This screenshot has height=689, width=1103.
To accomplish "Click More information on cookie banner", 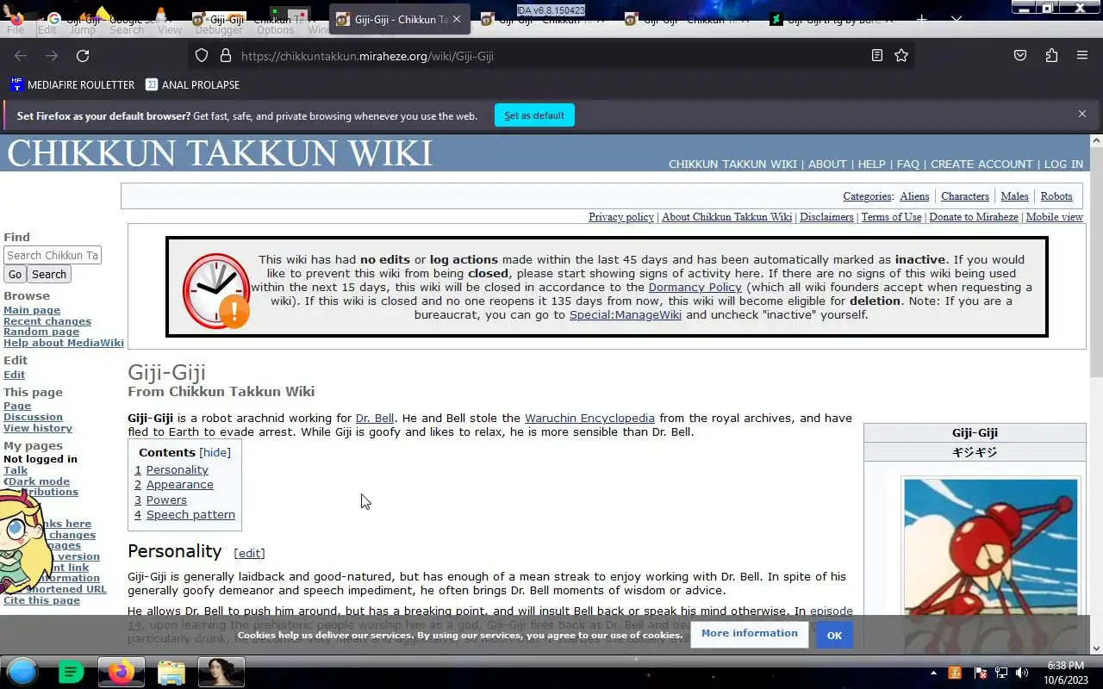I will click(x=750, y=633).
